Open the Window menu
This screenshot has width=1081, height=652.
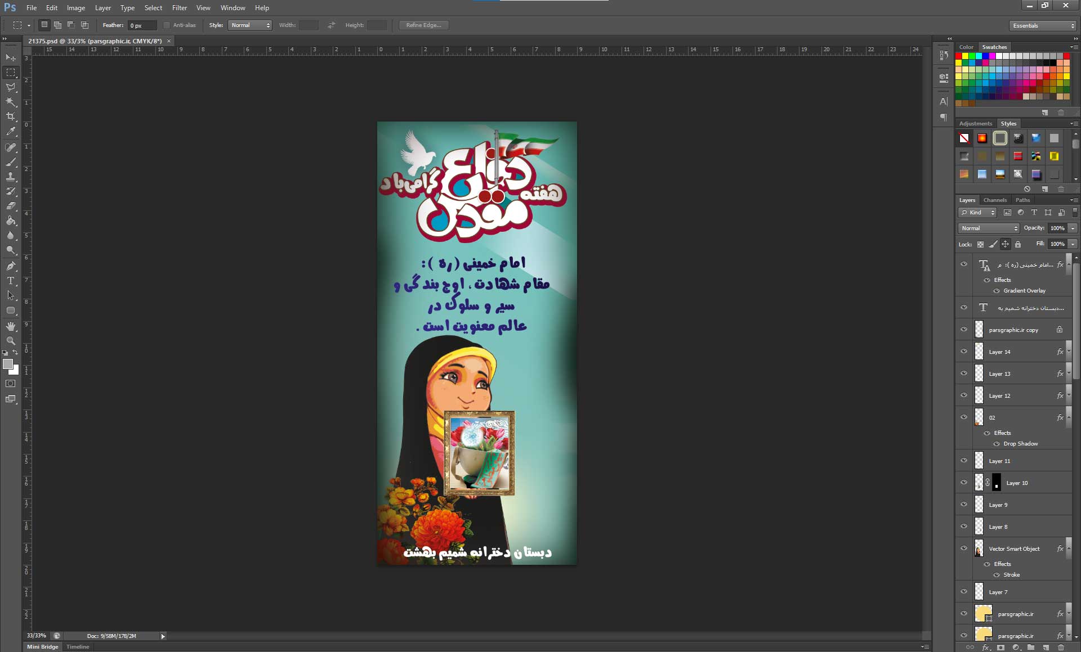[x=233, y=8]
